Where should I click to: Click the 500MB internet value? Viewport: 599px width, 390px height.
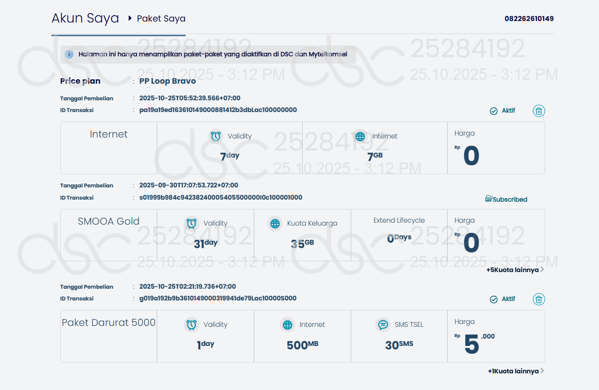[302, 345]
